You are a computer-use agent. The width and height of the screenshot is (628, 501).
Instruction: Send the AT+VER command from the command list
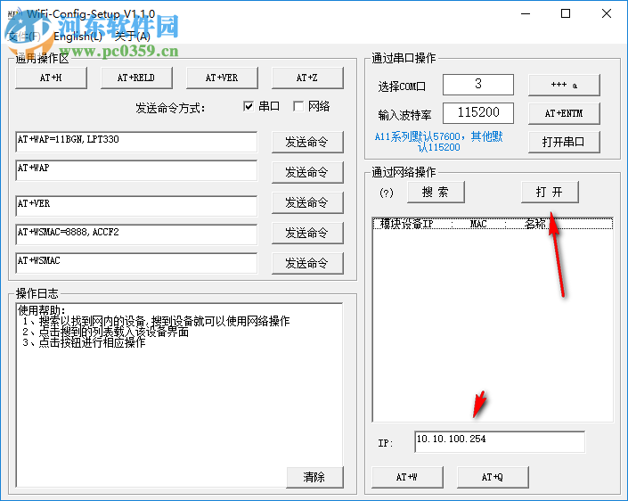[307, 202]
